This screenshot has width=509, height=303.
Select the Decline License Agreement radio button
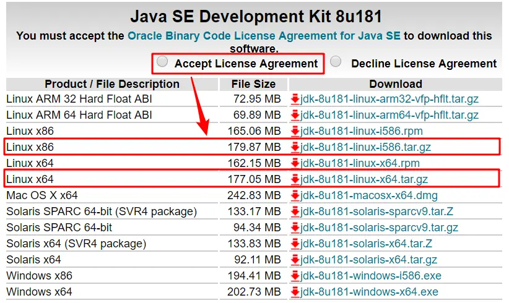click(336, 61)
